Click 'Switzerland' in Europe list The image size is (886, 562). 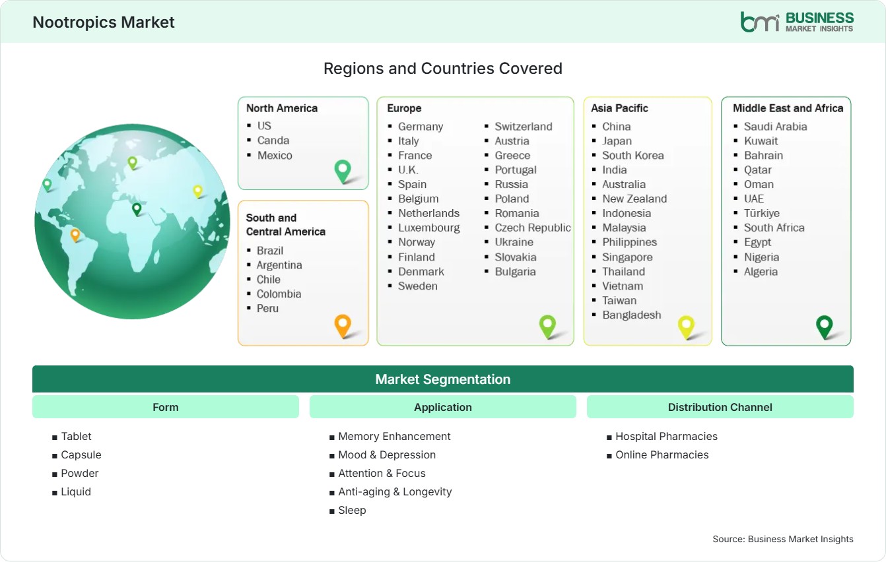tap(524, 126)
